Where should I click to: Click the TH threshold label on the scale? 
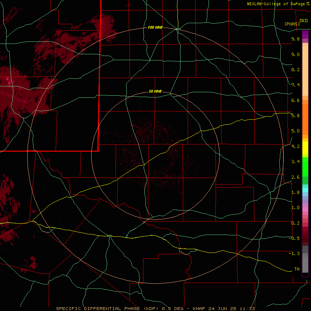[297, 269]
